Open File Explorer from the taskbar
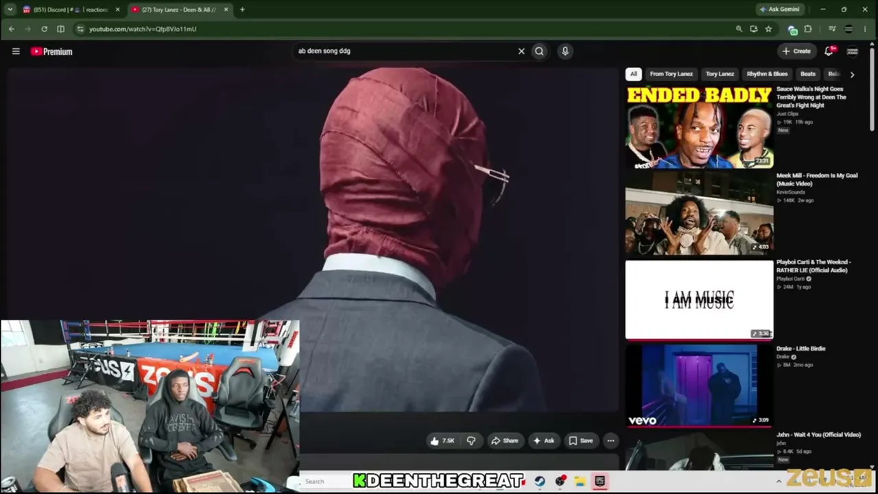The width and height of the screenshot is (878, 494). [x=580, y=481]
